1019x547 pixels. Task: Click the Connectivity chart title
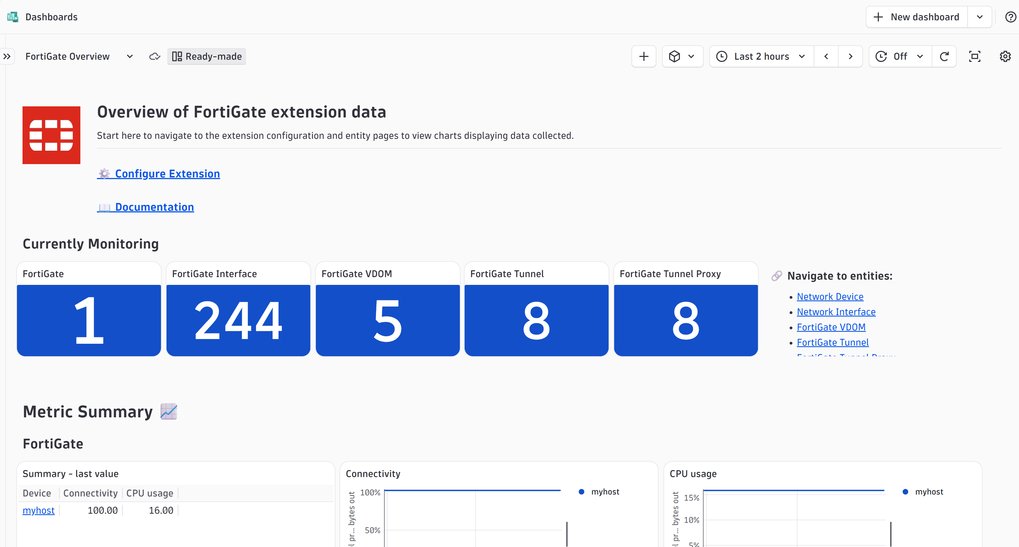[373, 473]
